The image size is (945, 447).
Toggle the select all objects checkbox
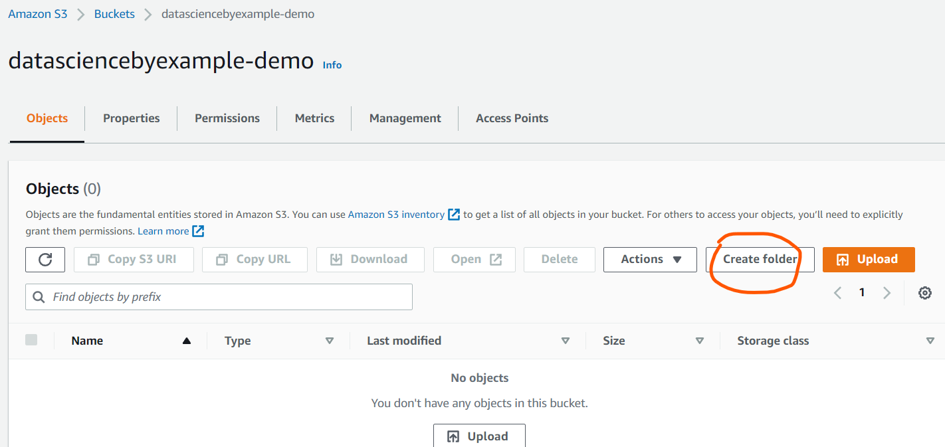click(x=31, y=340)
